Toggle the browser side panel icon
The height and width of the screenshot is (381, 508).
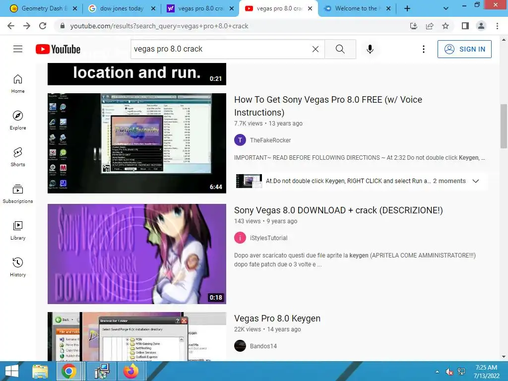[465, 26]
